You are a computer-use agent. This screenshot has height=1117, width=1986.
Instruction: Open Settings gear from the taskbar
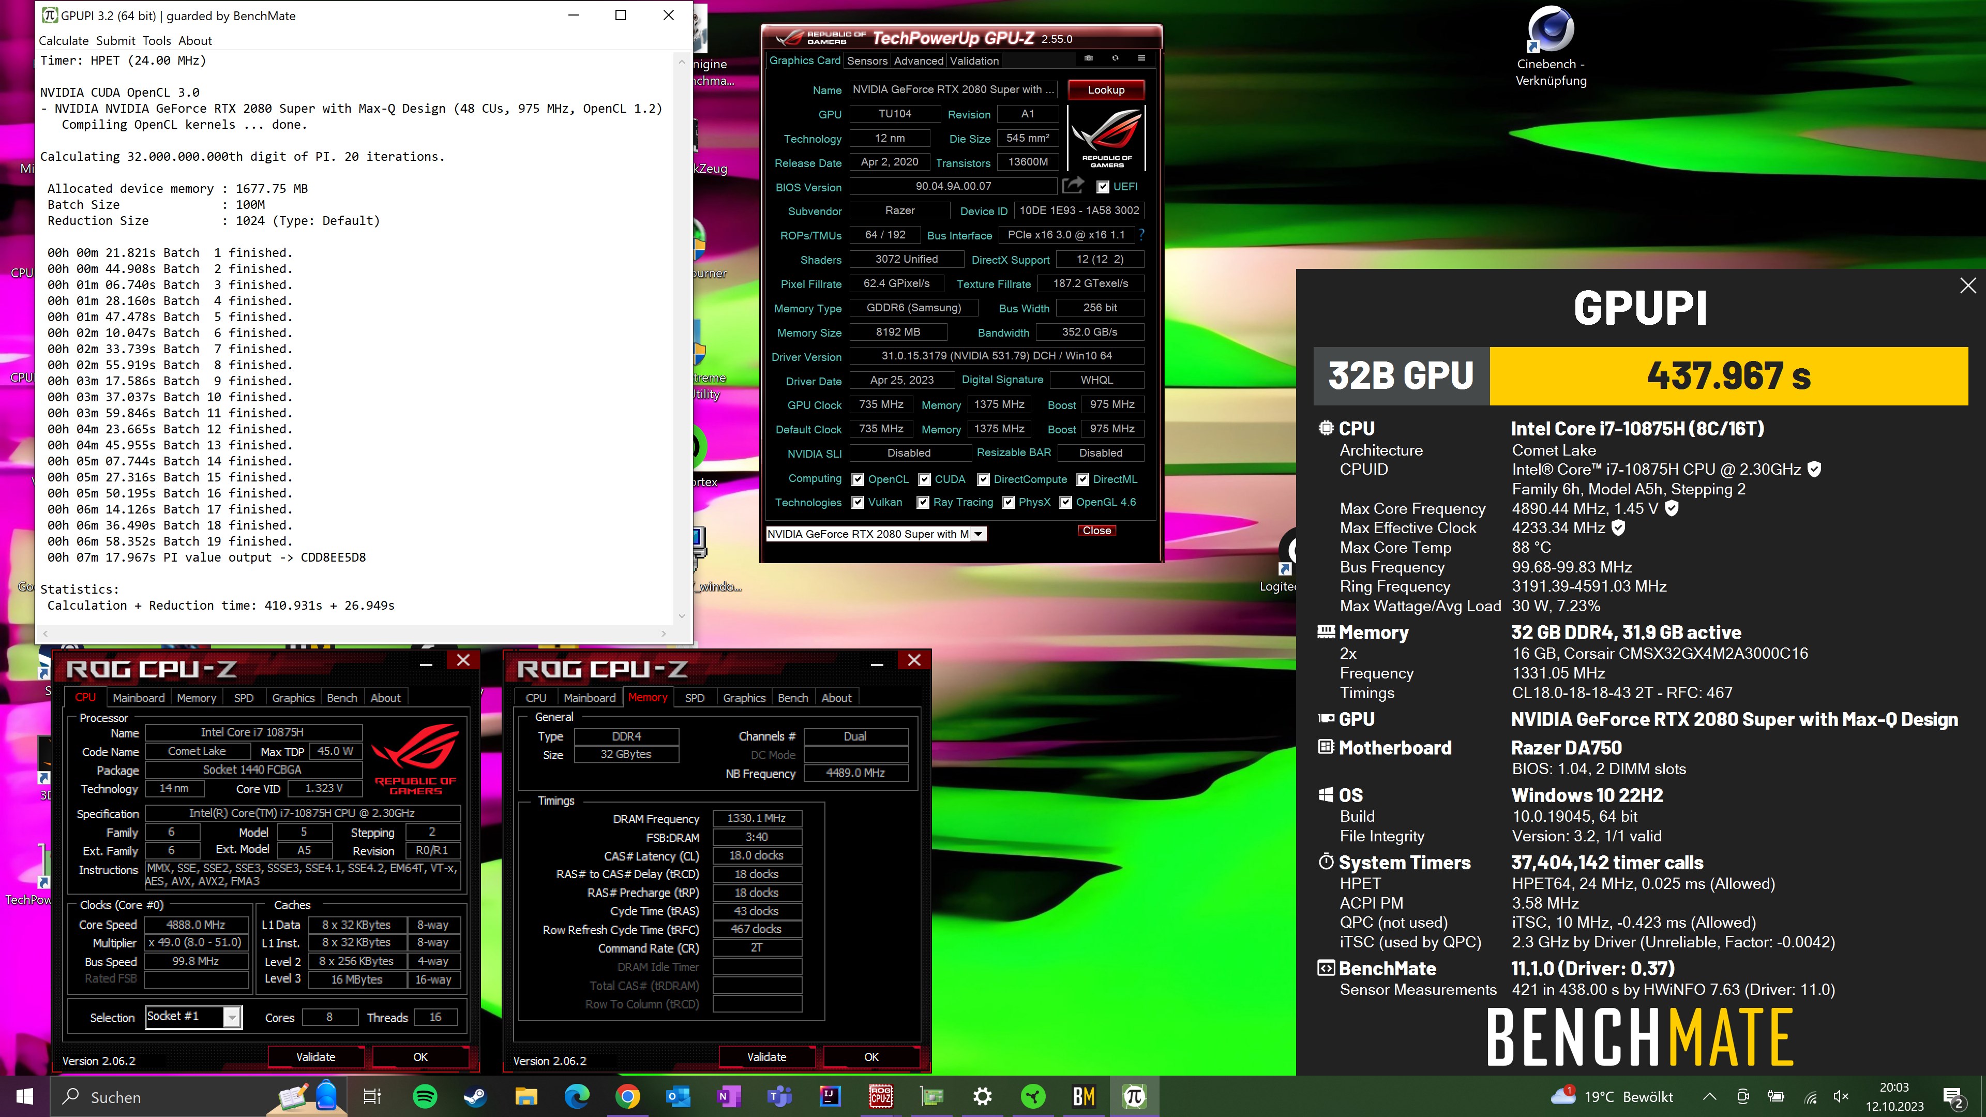pyautogui.click(x=982, y=1096)
